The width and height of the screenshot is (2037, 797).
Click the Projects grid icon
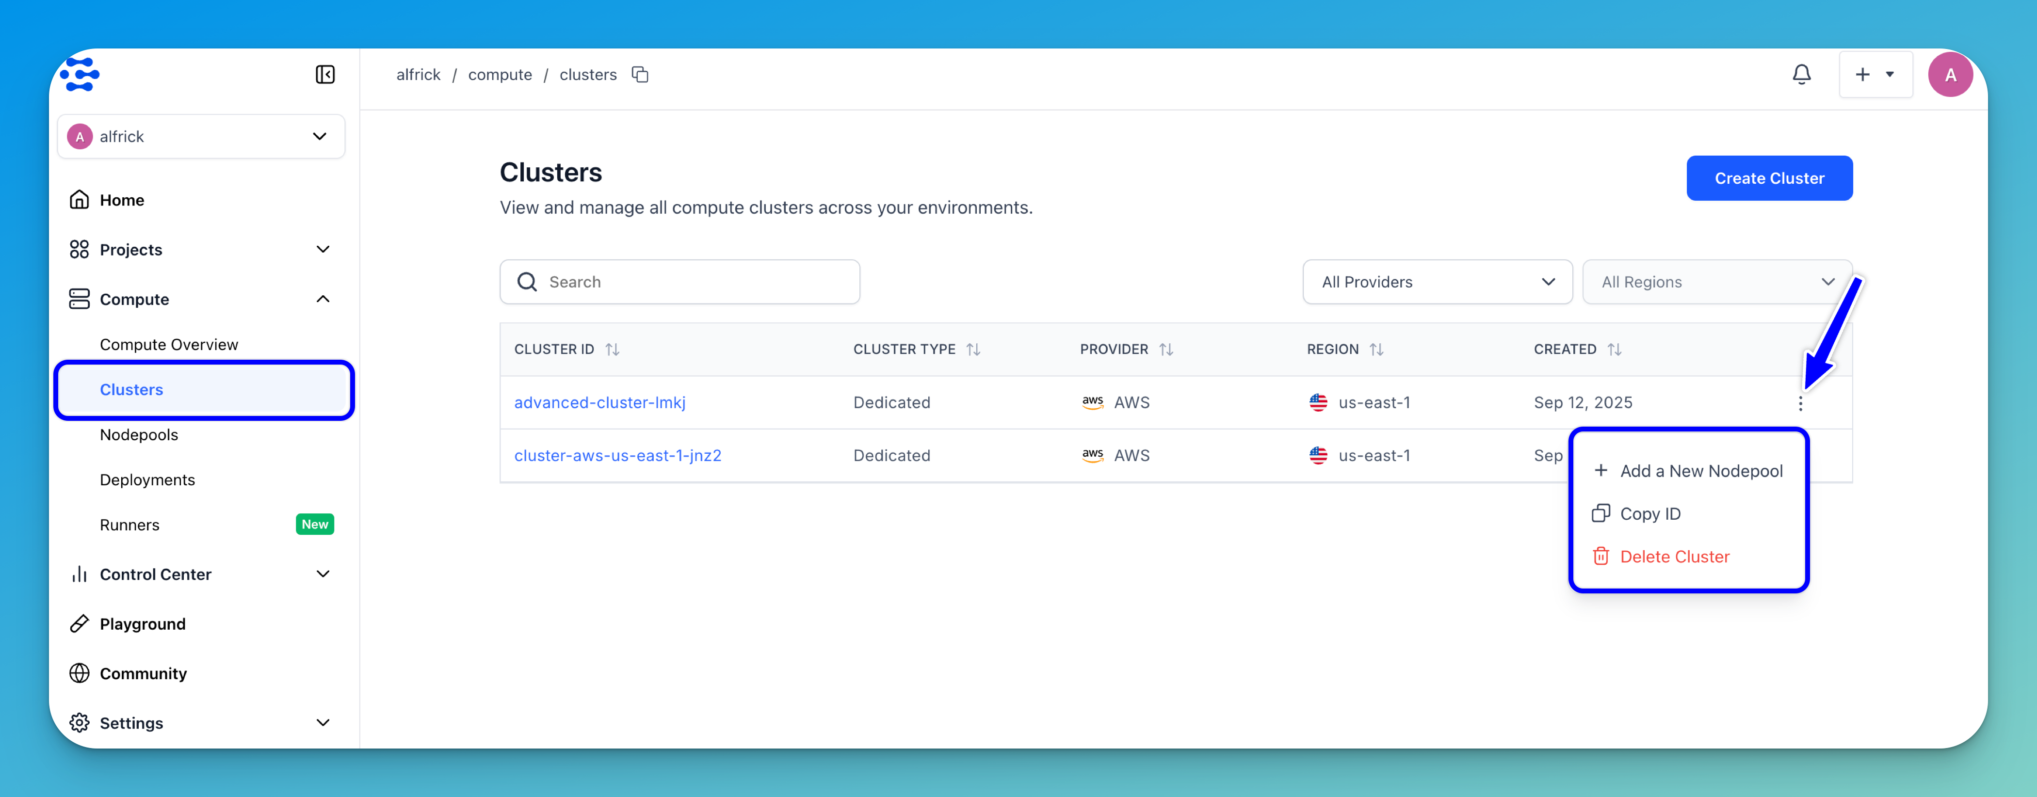point(79,250)
